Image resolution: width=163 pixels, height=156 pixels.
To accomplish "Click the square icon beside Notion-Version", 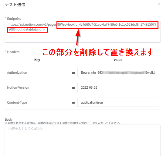I will click(x=73, y=88).
